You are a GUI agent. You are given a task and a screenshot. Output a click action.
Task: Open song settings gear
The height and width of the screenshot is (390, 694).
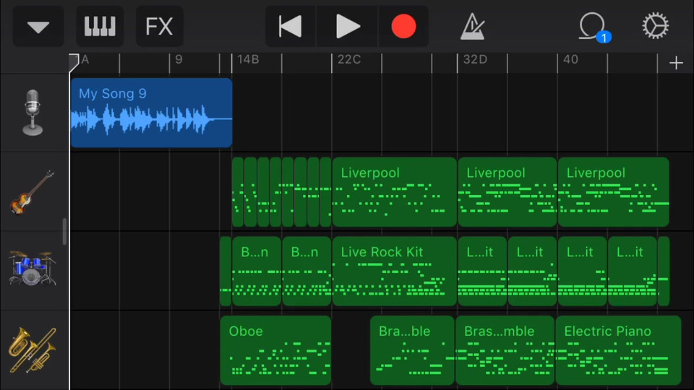pyautogui.click(x=656, y=26)
